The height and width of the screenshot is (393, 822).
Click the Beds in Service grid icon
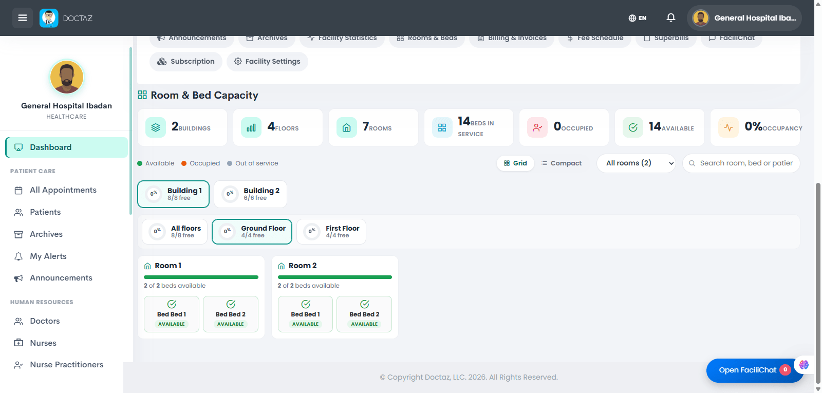(442, 127)
